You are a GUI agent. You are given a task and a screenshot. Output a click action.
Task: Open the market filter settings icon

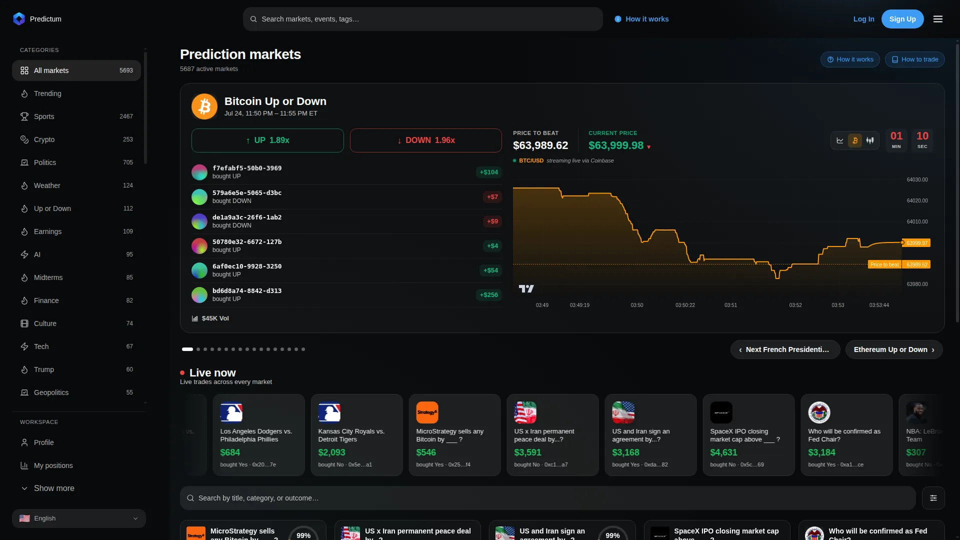(x=933, y=498)
